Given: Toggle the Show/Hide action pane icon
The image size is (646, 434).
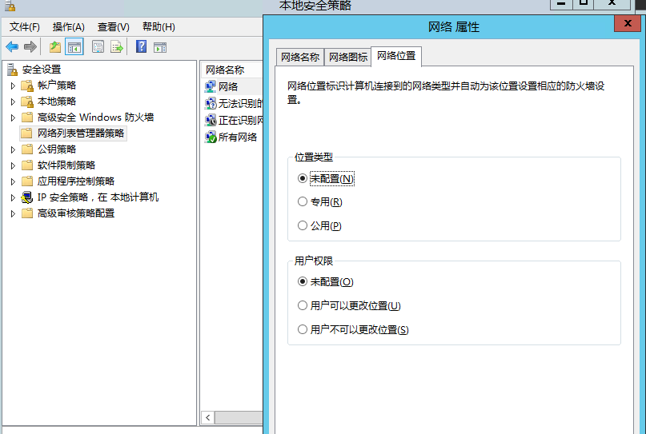Looking at the screenshot, I should (x=160, y=47).
